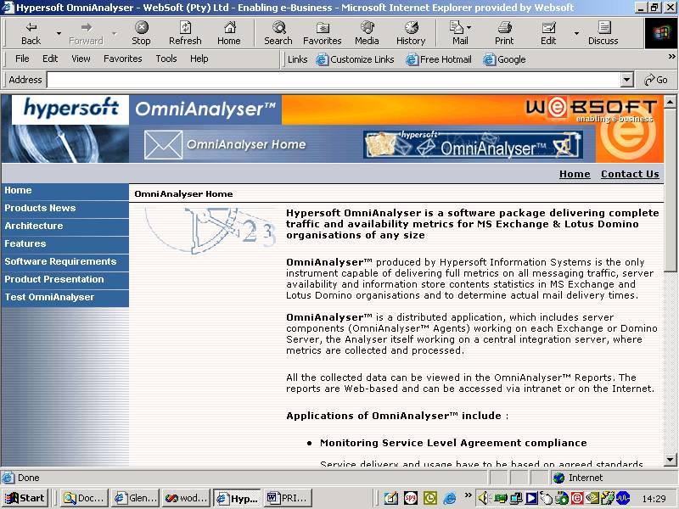Click the Stop toolbar icon
Viewport: 679px width, 509px height.
pos(141,33)
